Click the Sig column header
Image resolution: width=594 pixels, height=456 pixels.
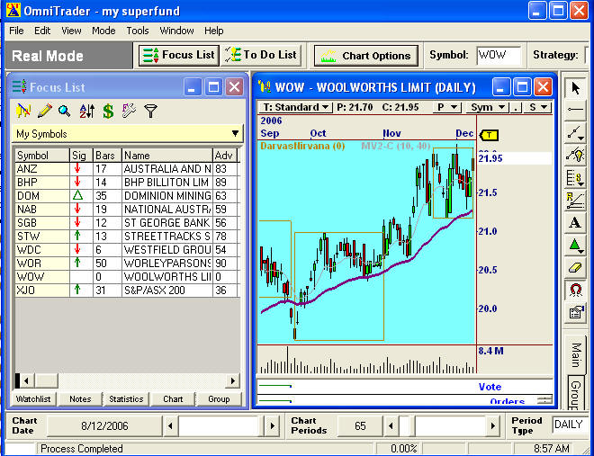point(81,156)
